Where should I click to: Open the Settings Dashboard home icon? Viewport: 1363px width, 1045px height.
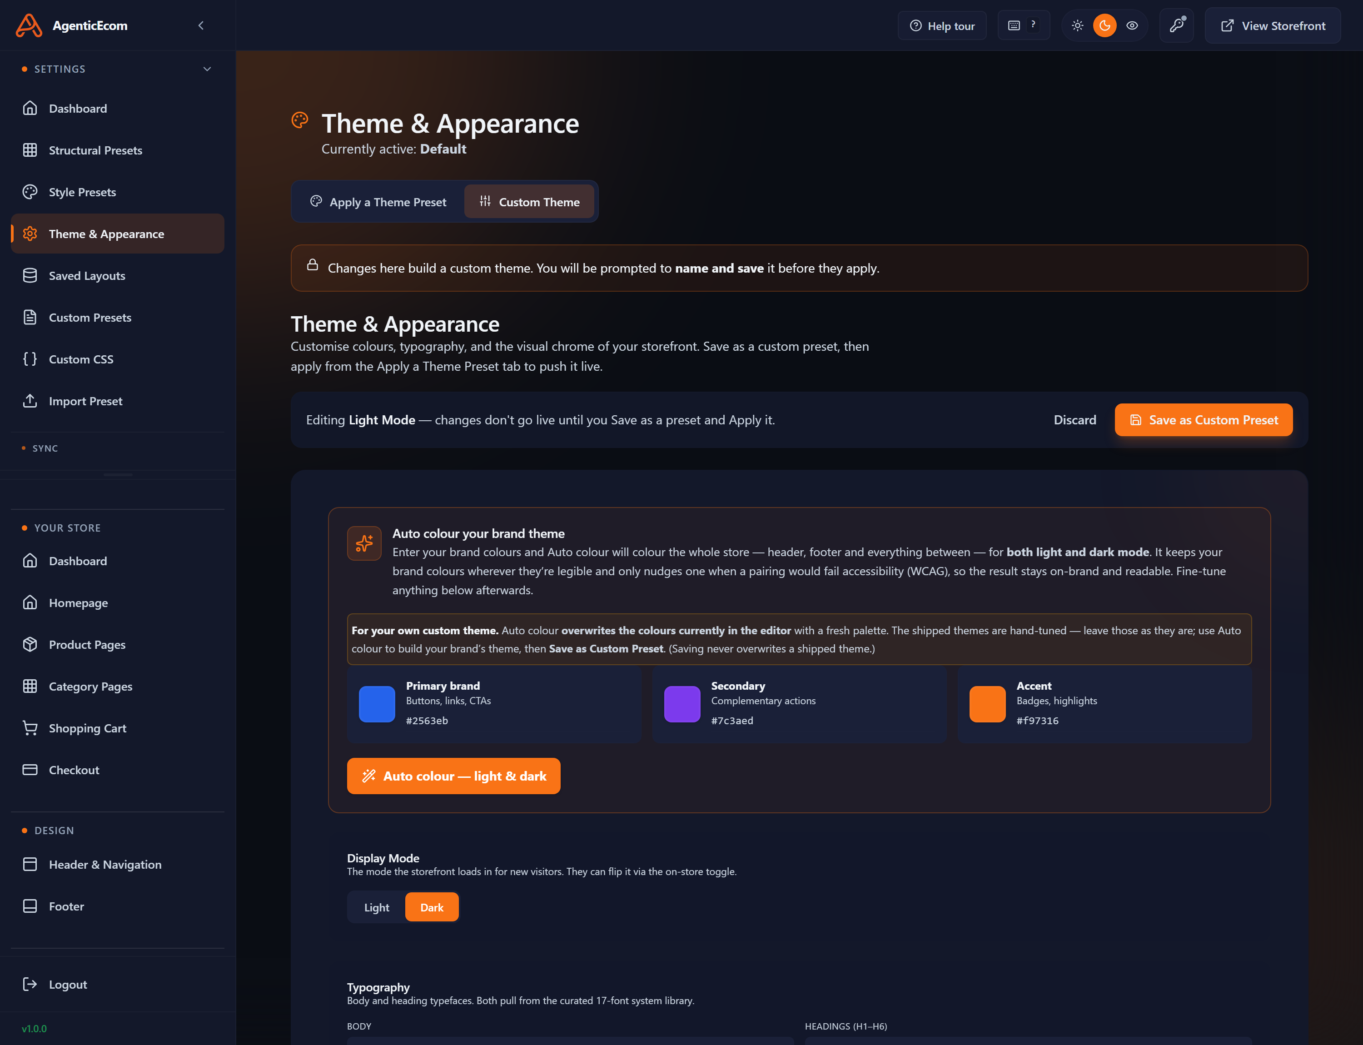(x=30, y=108)
